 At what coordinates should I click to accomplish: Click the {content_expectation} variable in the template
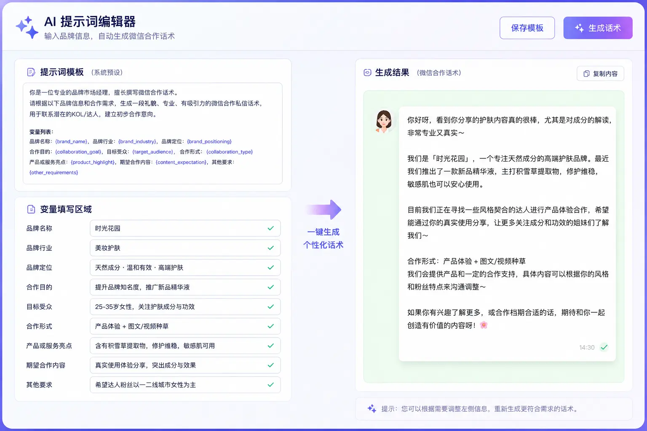pos(181,162)
